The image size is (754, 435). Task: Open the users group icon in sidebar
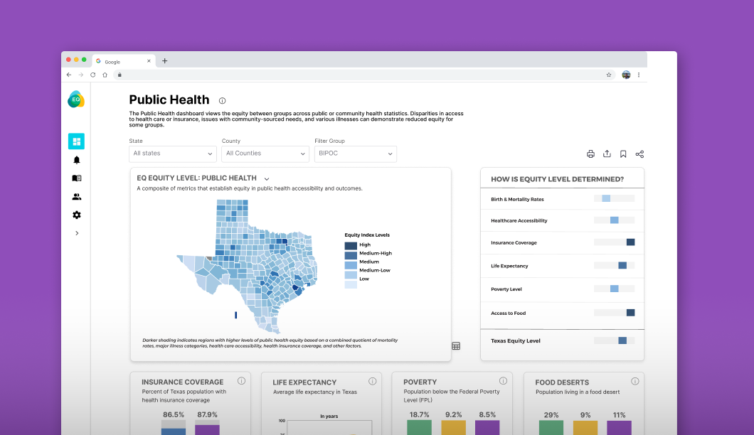76,197
